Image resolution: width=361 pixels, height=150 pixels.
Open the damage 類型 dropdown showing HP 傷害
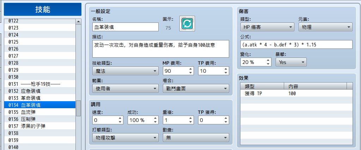267,27
